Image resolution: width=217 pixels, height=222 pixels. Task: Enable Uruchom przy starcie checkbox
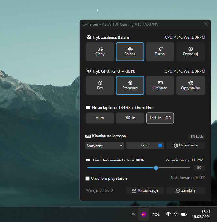pos(87,178)
